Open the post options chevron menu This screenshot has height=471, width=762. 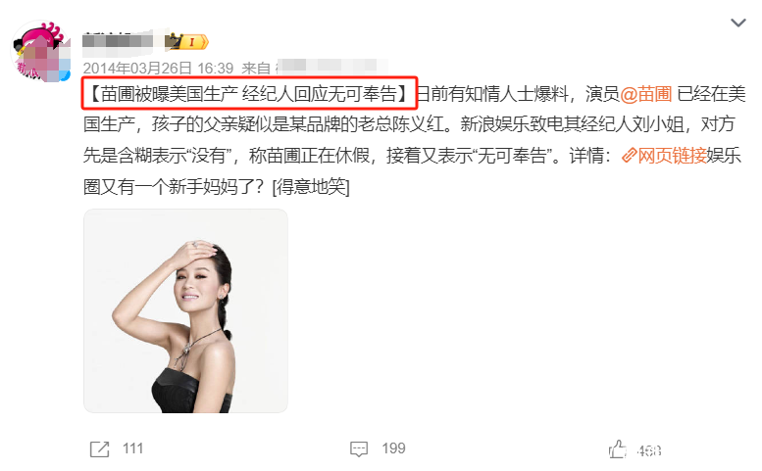[x=738, y=23]
